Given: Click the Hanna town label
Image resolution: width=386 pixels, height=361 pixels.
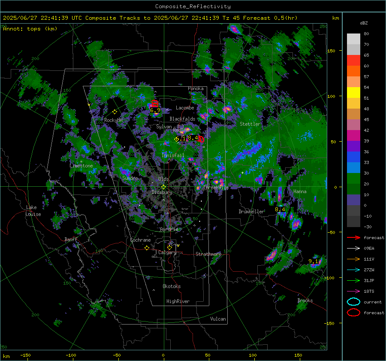Looking at the screenshot, I should click(x=300, y=191).
